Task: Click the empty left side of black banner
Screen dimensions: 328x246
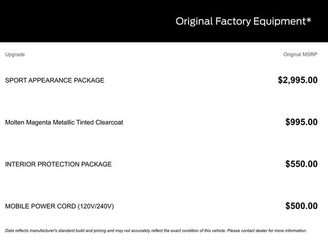Action: (x=77, y=22)
